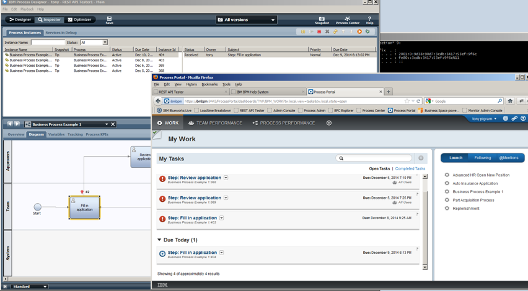
Task: Switch to the Tracking tab
Action: (75, 134)
